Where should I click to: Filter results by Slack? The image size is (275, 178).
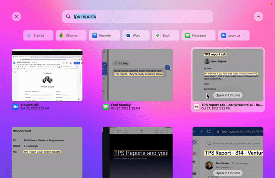coord(165,35)
